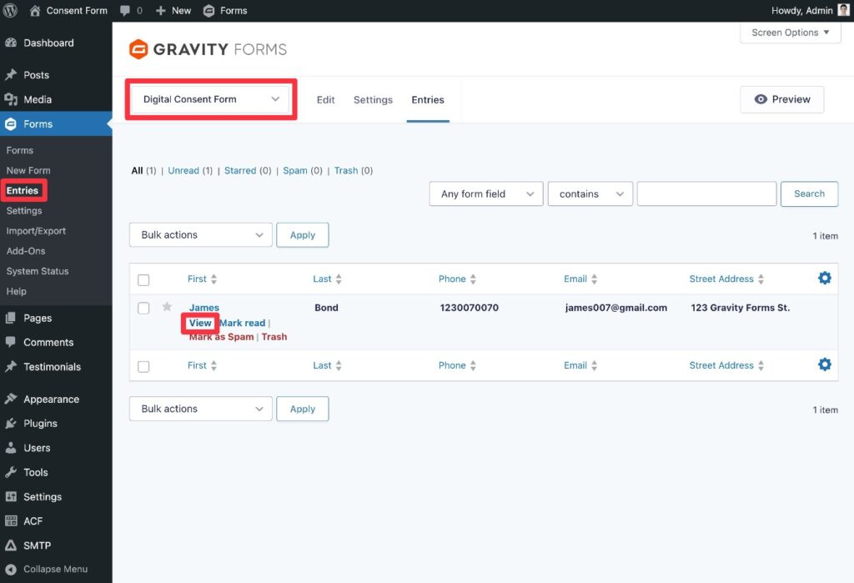View the James entry details

(200, 323)
